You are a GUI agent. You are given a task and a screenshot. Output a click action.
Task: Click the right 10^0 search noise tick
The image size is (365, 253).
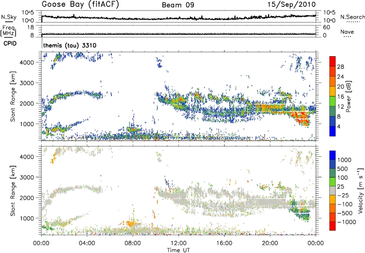pyautogui.click(x=329, y=21)
